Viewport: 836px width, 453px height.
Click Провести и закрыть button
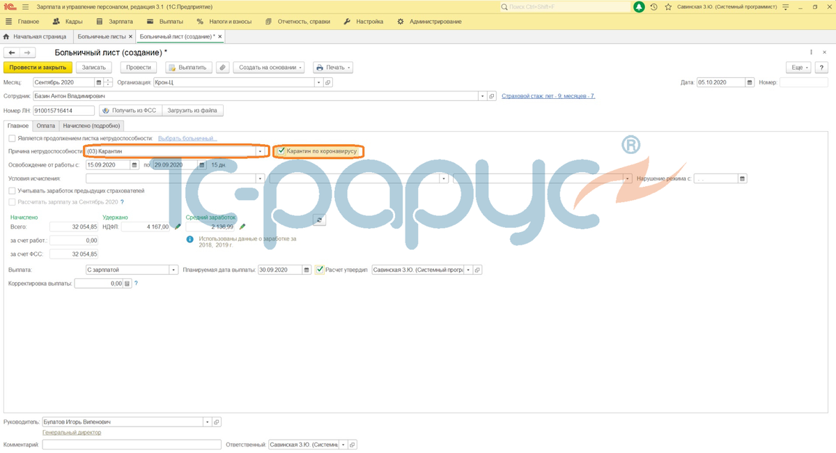38,68
